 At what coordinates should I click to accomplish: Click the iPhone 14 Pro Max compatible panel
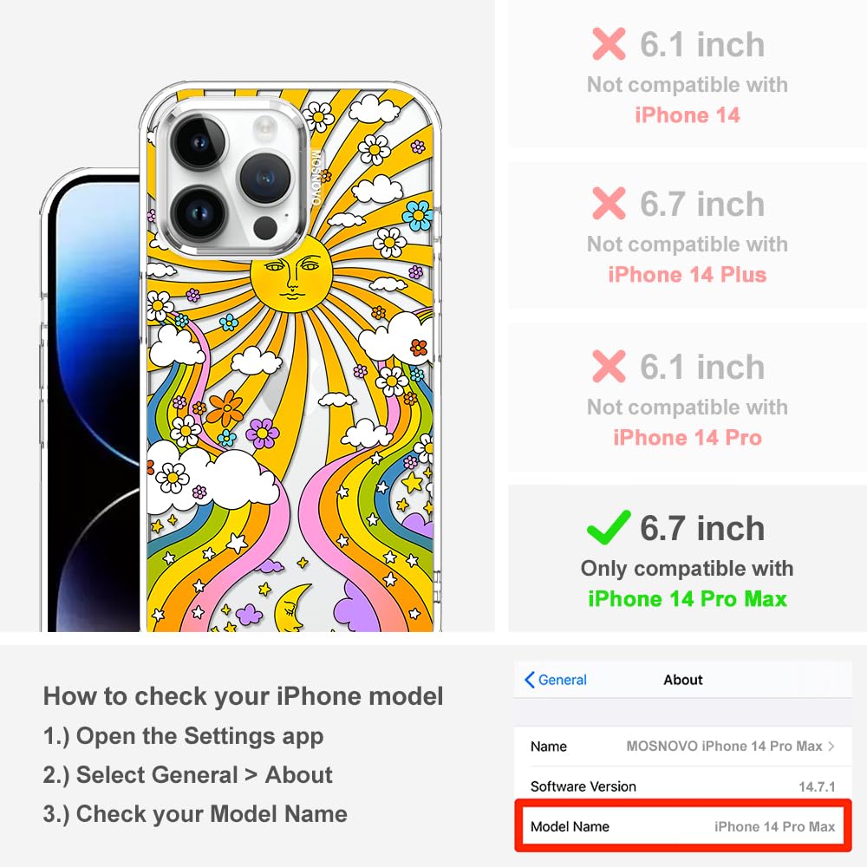tap(688, 558)
